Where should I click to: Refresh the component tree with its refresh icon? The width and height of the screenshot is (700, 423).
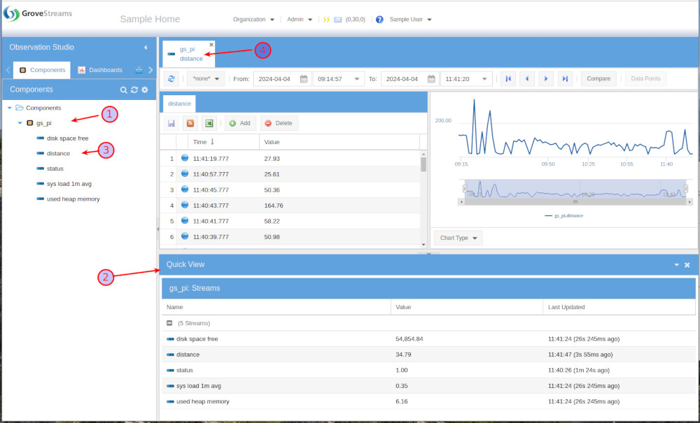[134, 89]
